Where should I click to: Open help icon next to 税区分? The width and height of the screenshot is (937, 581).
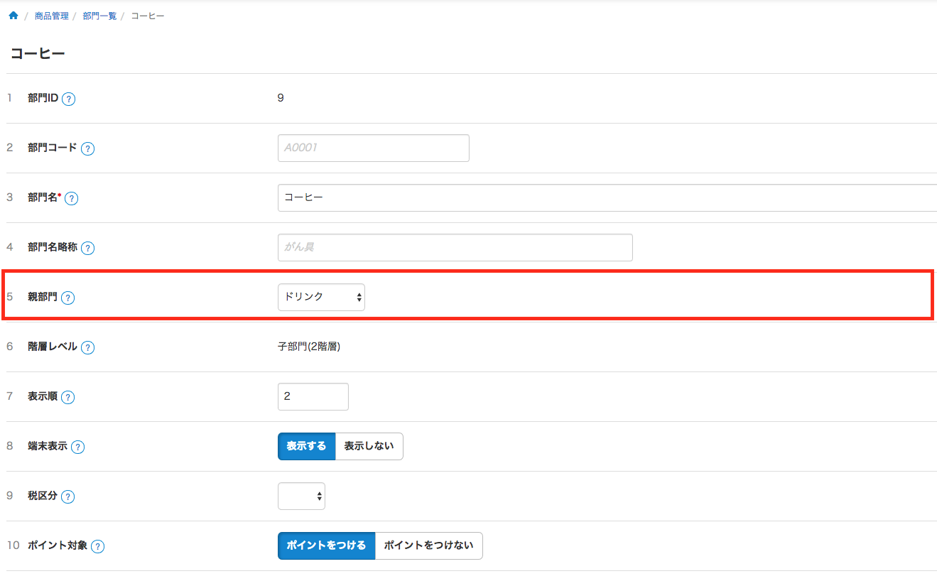pyautogui.click(x=67, y=496)
